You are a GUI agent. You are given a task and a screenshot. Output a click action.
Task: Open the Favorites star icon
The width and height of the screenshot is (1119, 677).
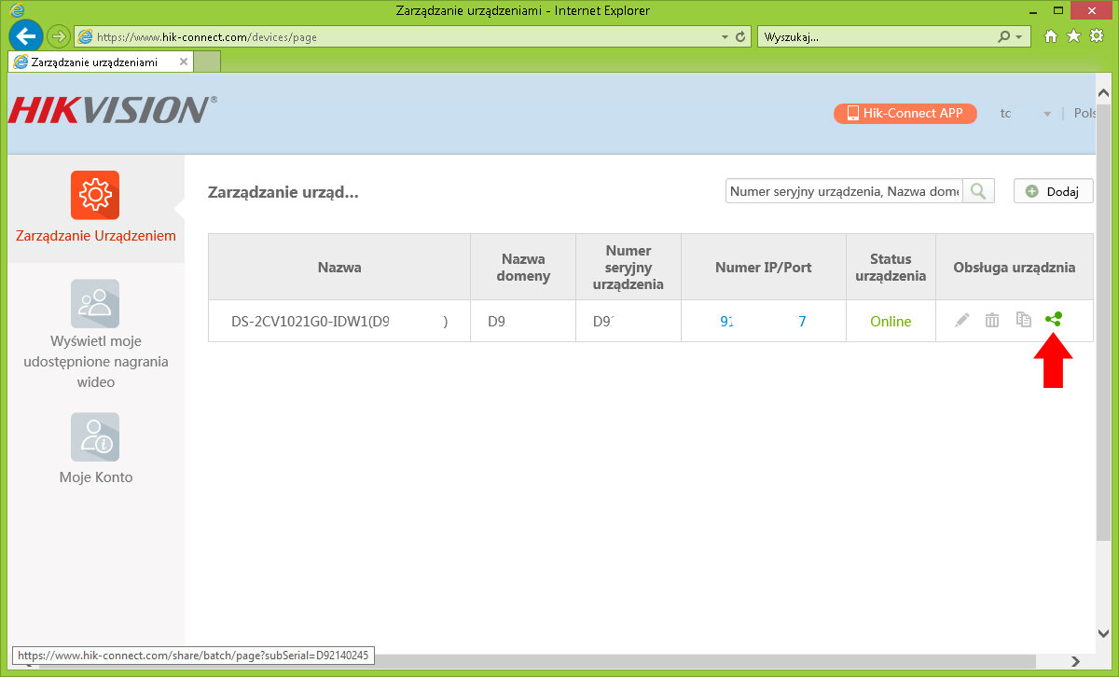pos(1073,36)
